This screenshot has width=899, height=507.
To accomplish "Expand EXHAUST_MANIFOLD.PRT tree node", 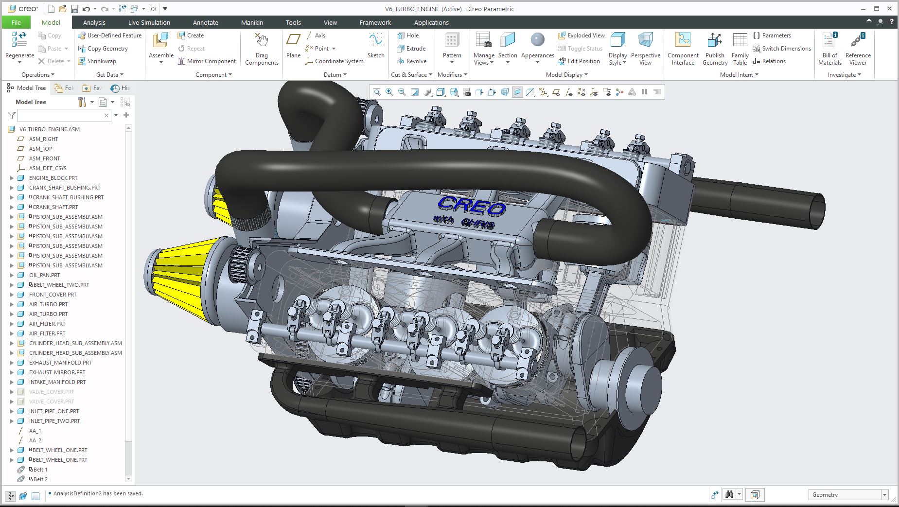I will pos(12,363).
